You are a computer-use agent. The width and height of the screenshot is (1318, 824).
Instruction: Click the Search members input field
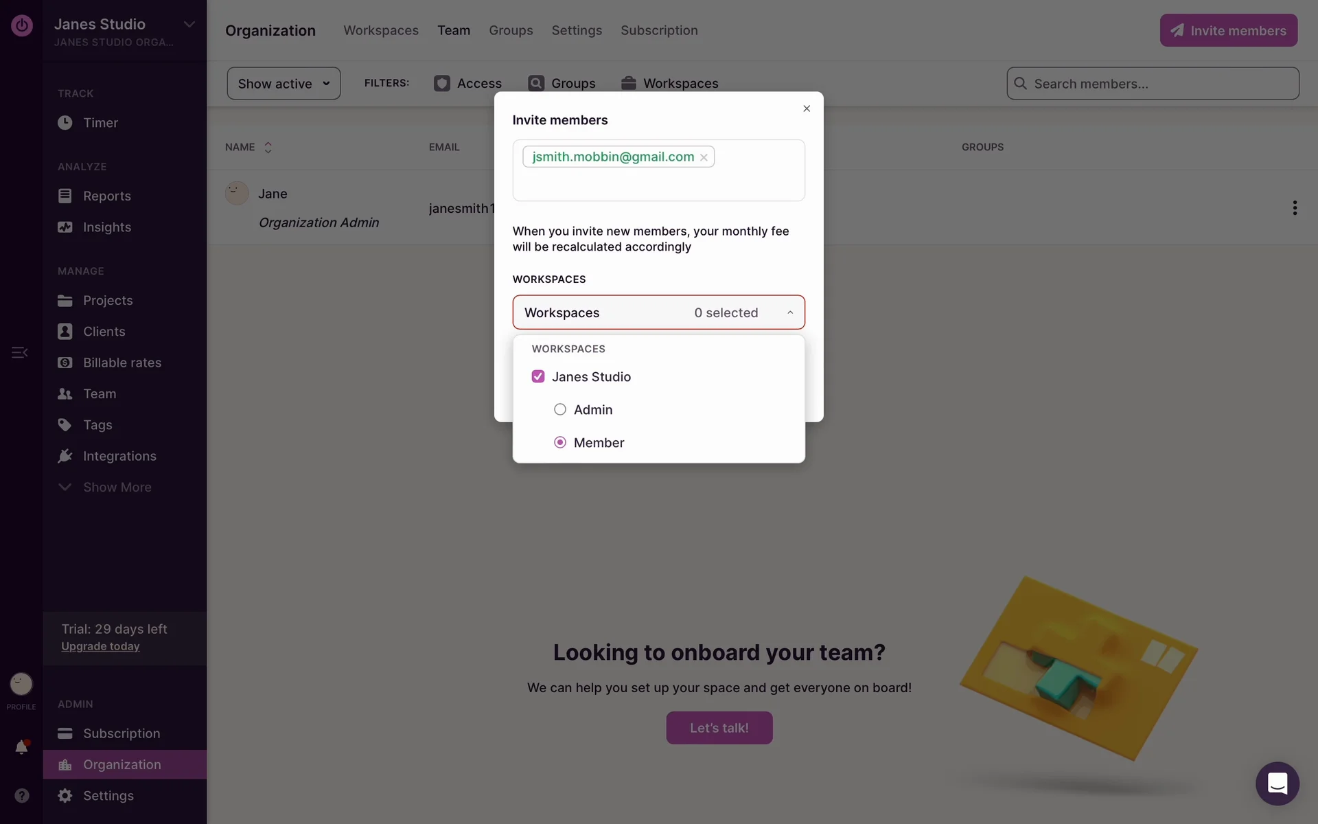pos(1160,84)
